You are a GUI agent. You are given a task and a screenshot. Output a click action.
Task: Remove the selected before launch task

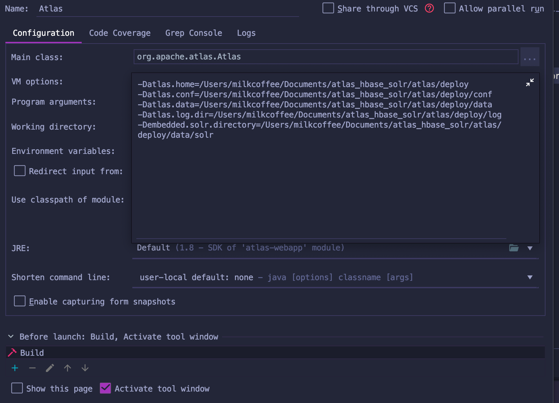[x=32, y=368]
